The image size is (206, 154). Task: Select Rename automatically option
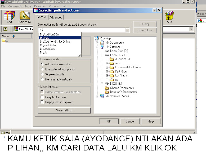tap(42, 79)
